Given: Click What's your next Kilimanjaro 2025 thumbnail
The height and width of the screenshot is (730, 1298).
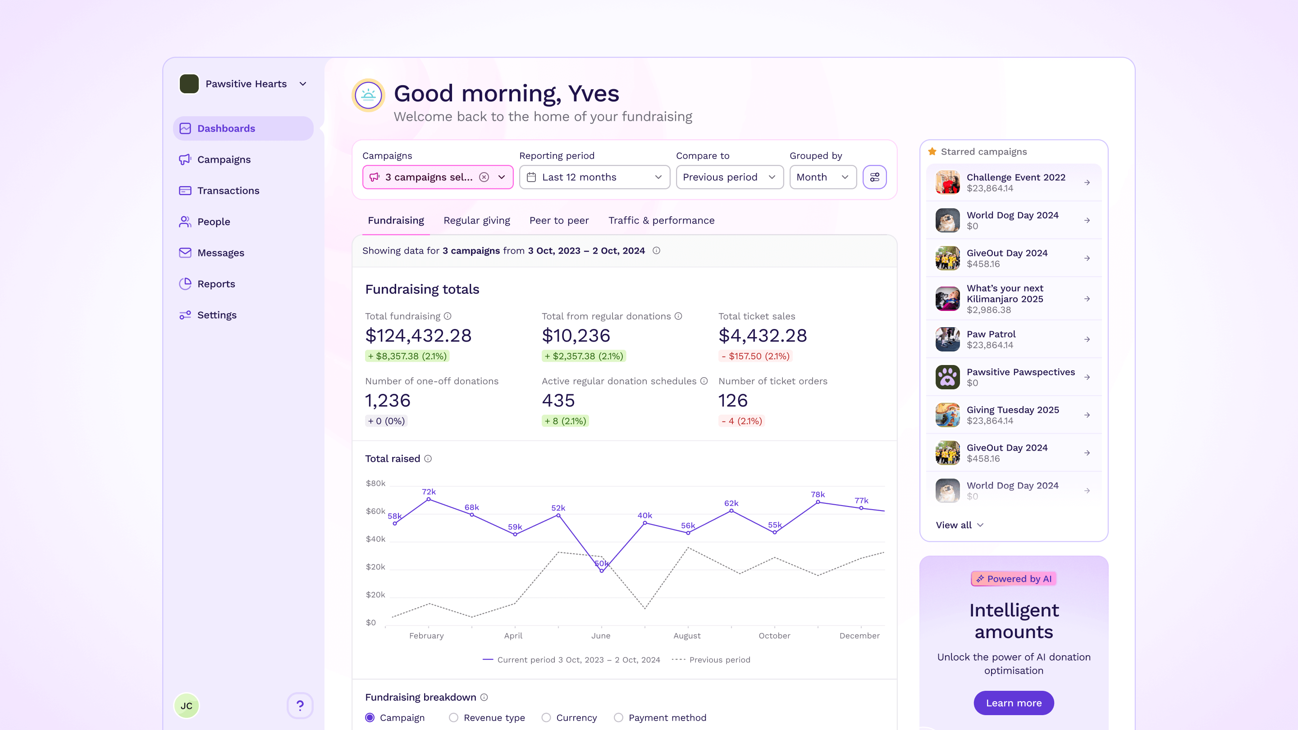Looking at the screenshot, I should [x=947, y=299].
